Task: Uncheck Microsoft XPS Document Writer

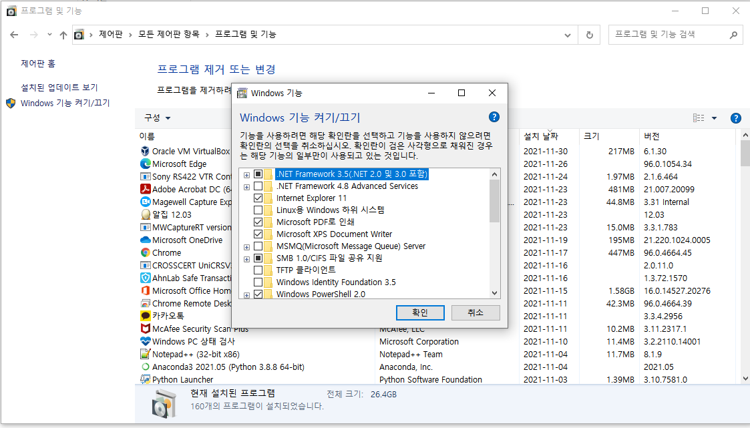Action: 258,234
